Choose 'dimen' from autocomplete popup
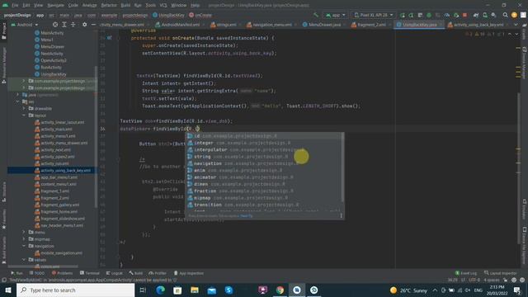Screen dimensions: 528x297 click(264, 184)
